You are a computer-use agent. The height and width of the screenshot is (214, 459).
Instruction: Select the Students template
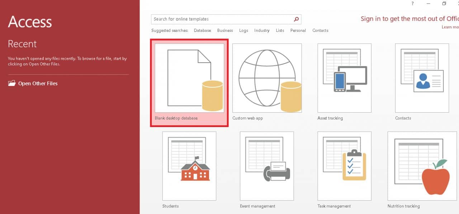189,166
